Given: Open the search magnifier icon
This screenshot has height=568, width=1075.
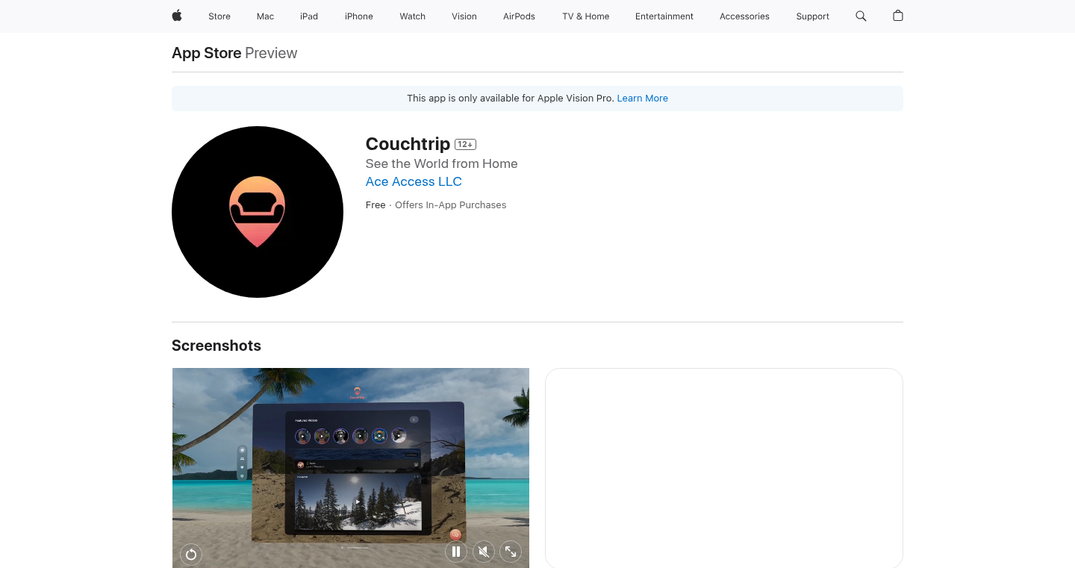Looking at the screenshot, I should pos(861,16).
